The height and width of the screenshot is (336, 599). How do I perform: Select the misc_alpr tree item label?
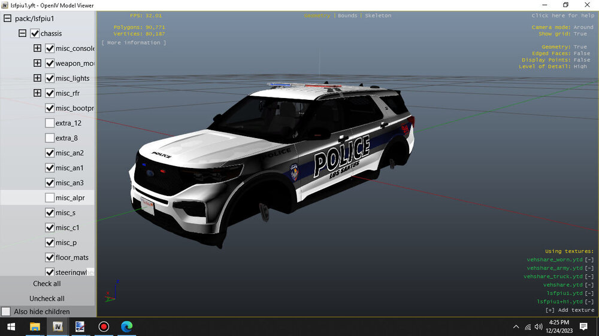[x=70, y=197]
